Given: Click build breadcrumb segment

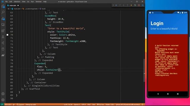Looking at the screenshot, I should 44,9.
